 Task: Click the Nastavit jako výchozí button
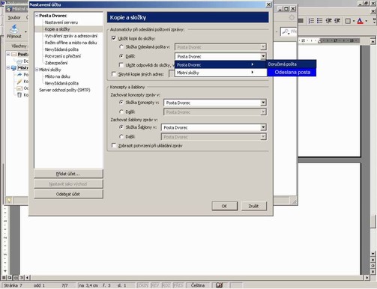68,184
